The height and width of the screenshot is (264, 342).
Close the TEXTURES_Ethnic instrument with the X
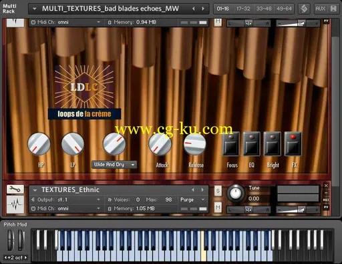tap(326, 185)
